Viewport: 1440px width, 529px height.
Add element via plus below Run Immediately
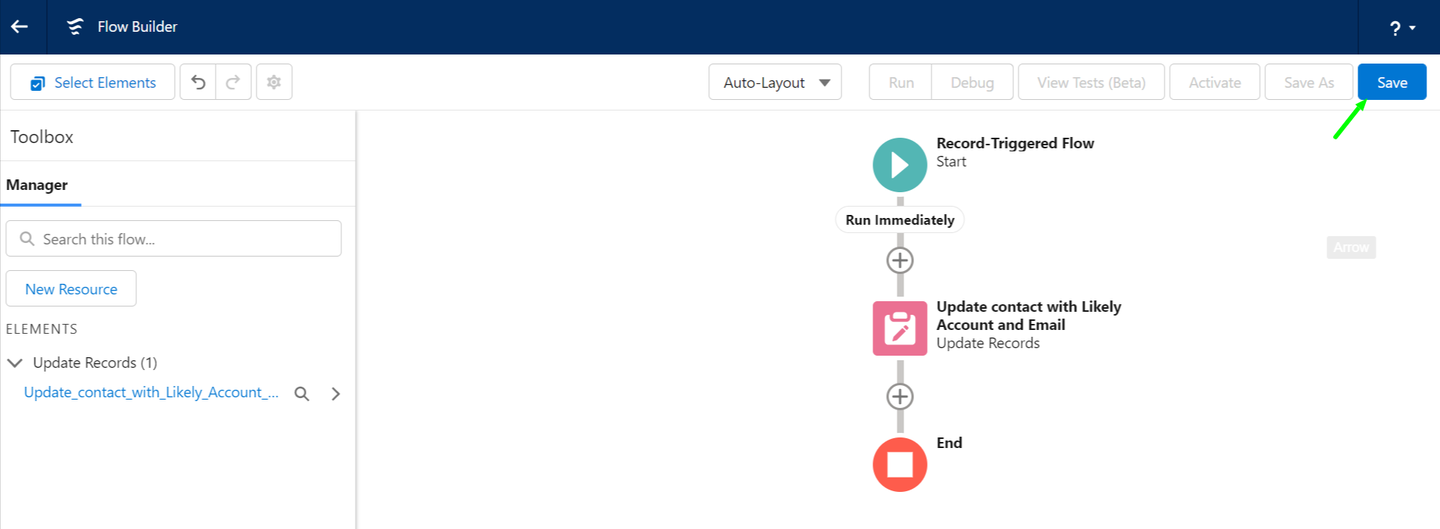click(900, 260)
